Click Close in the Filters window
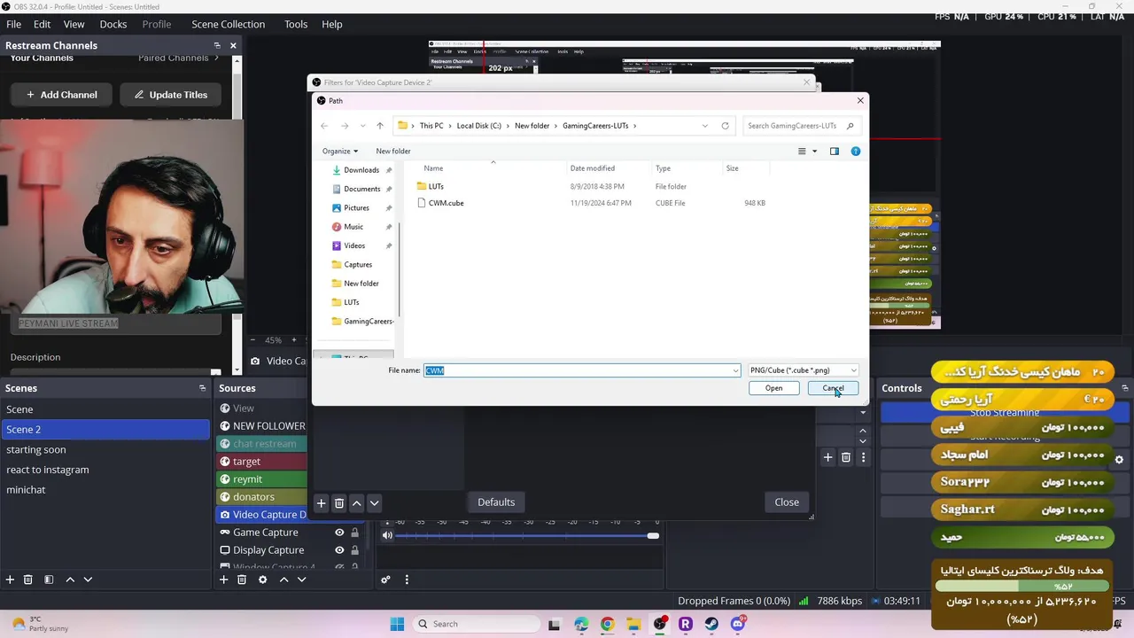1134x638 pixels. 787,502
